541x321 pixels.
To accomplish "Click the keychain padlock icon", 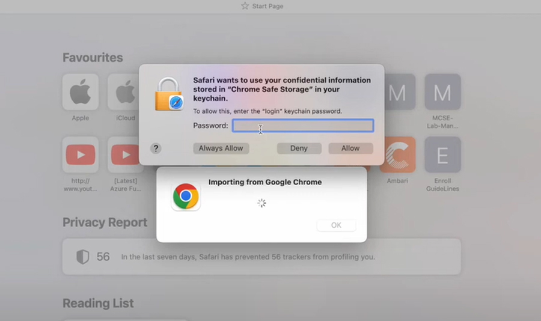I will [x=169, y=94].
